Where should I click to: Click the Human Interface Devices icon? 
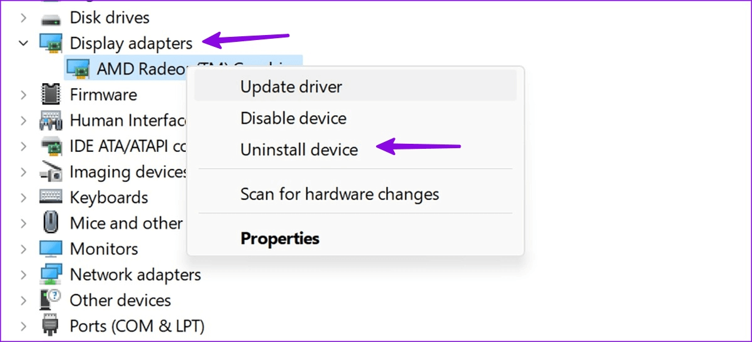point(51,120)
